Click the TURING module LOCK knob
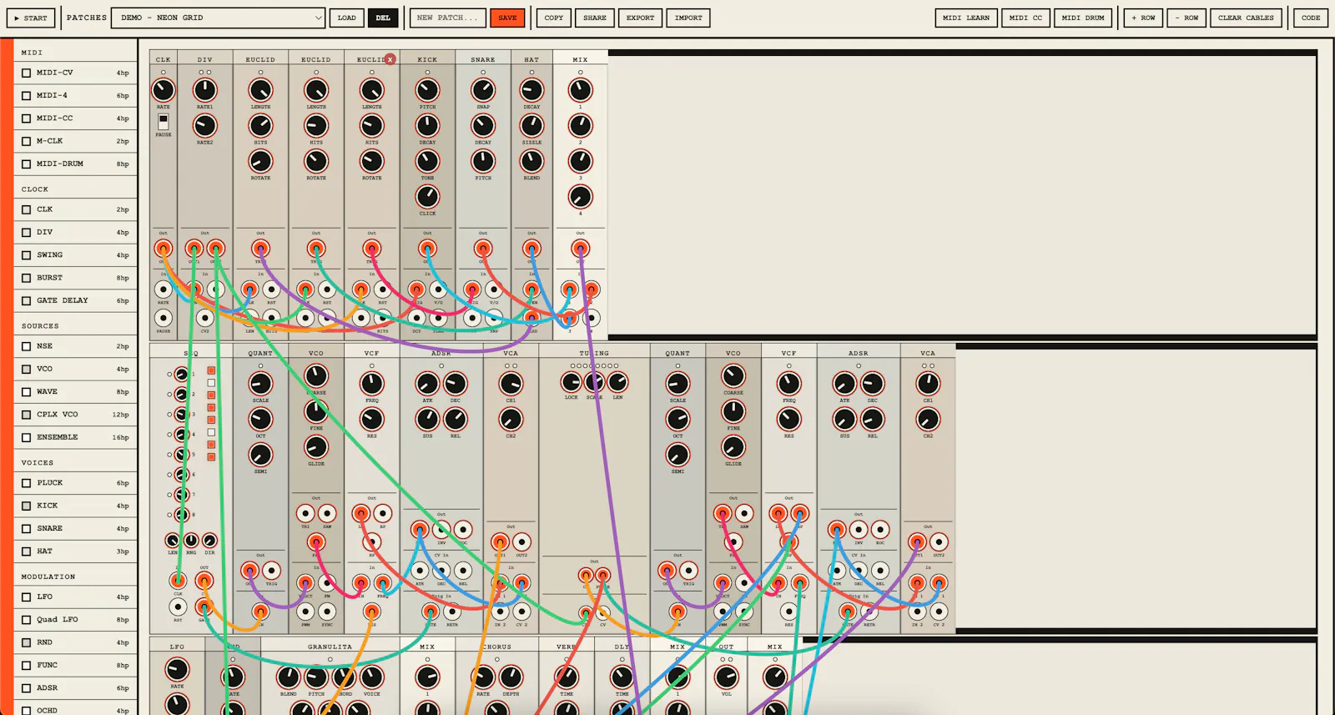1335x715 pixels. [x=571, y=382]
